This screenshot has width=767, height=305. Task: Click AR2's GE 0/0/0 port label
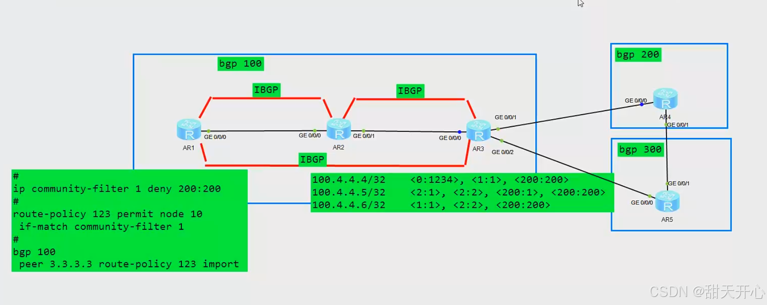310,136
